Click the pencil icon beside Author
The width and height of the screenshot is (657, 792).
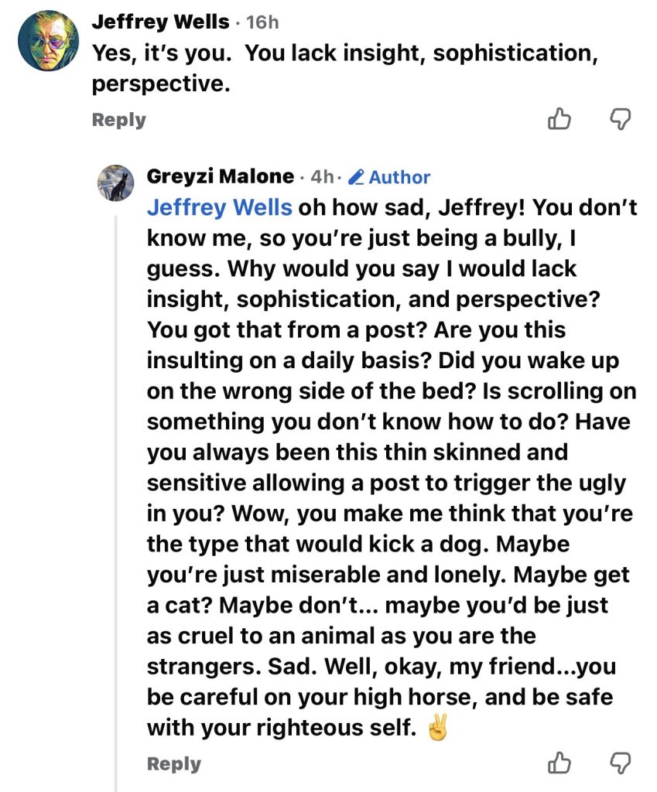(357, 178)
